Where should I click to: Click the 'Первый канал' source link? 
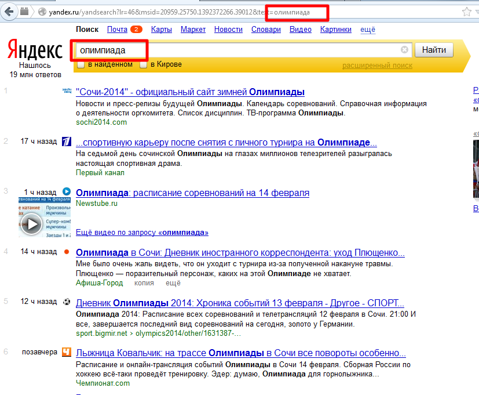click(x=100, y=173)
